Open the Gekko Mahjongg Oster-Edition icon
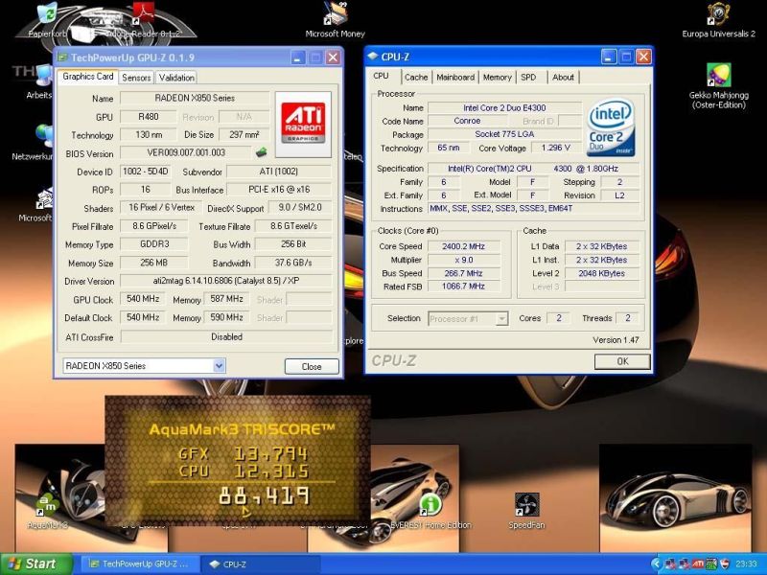This screenshot has height=575, width=767. [718, 85]
